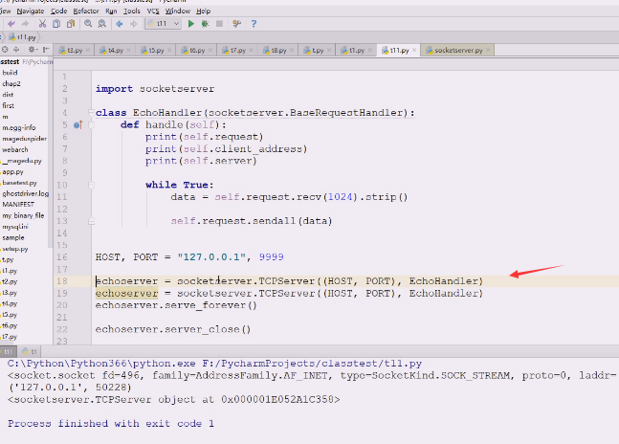Collapse the EchoHandler class fold marker
This screenshot has width=619, height=444.
pyautogui.click(x=91, y=113)
